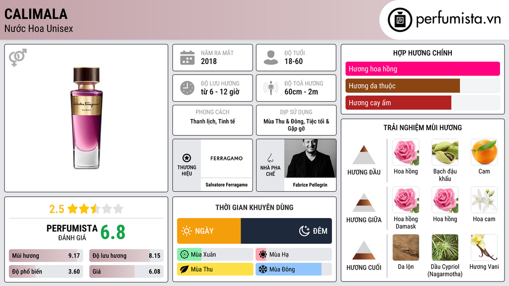
Task: Click the Độ lưu hương 8.15 score bar
Action: 126,256
